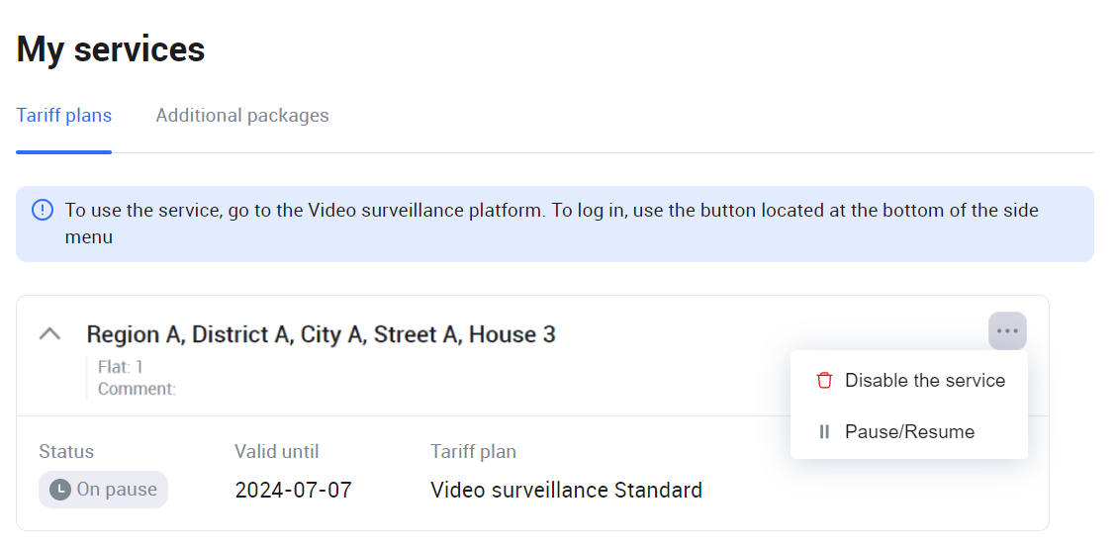Click the address title Region A, House 3

[x=322, y=334]
